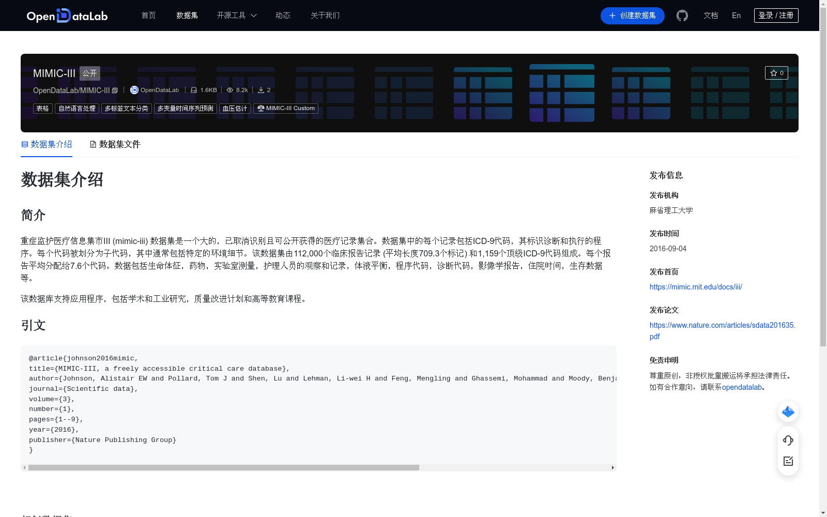Image resolution: width=827 pixels, height=517 pixels.
Task: Click the 创建数据集 button
Action: (x=632, y=16)
